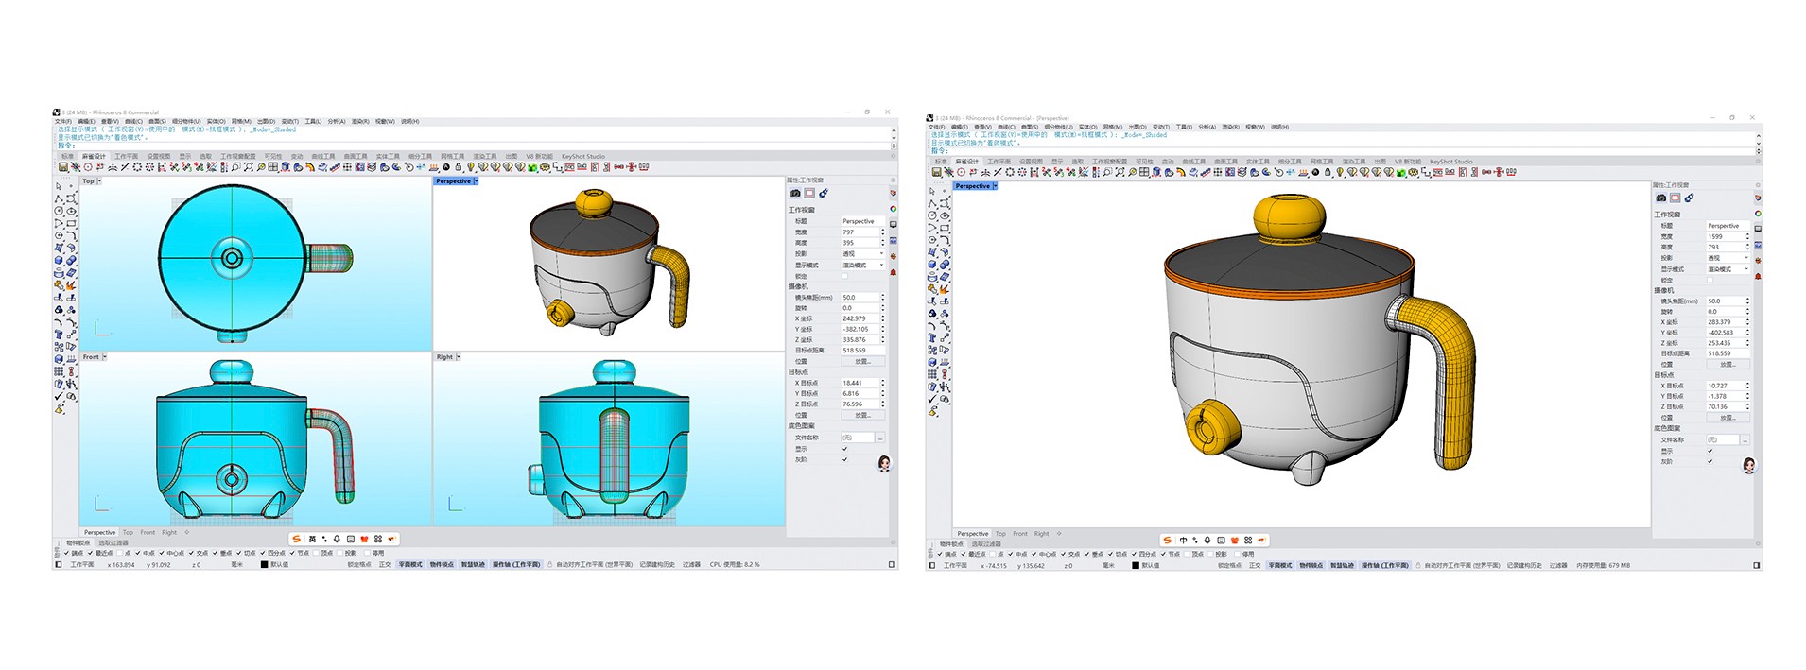Toggle 平面模式 in the left status bar
The image size is (1806, 670).
[x=410, y=564]
